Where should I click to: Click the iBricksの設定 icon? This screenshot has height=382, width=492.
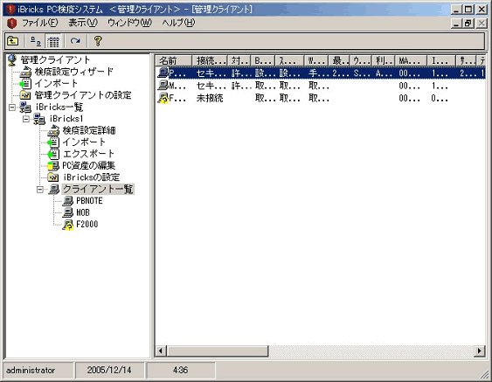53,177
